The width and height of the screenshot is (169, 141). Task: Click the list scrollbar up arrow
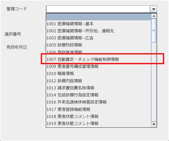(x=154, y=16)
